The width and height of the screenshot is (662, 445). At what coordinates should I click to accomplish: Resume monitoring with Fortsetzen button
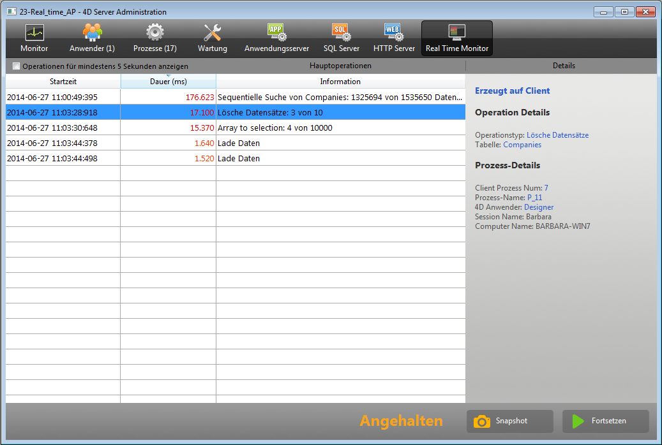[x=605, y=421]
